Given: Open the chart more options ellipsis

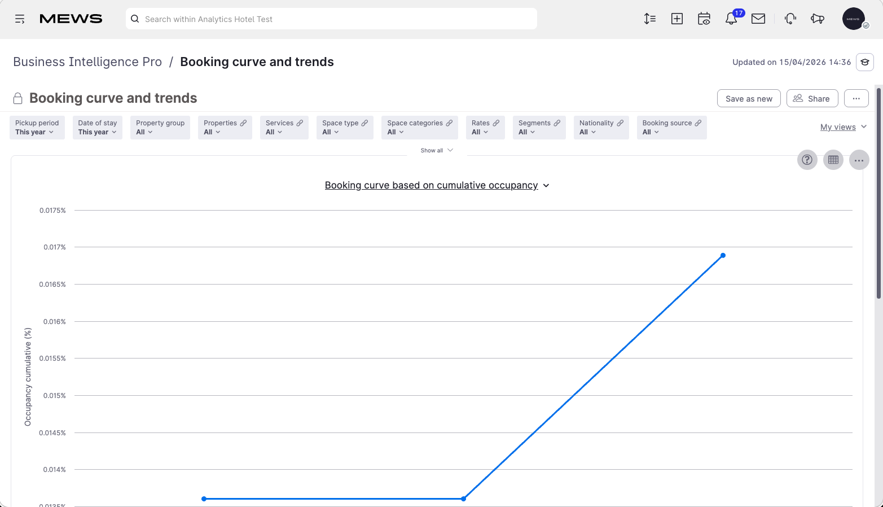Looking at the screenshot, I should tap(859, 160).
